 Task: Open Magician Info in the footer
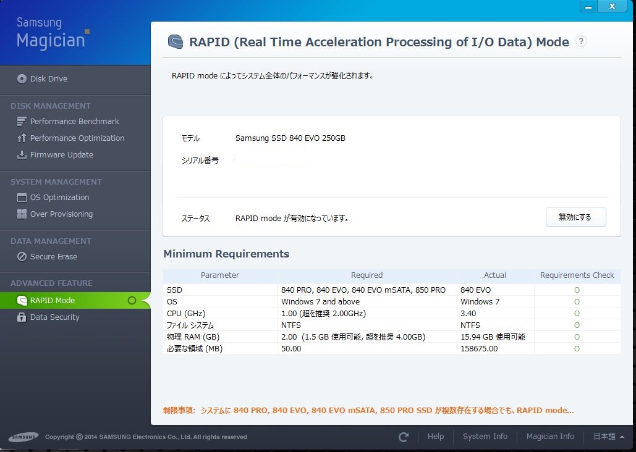pos(550,437)
